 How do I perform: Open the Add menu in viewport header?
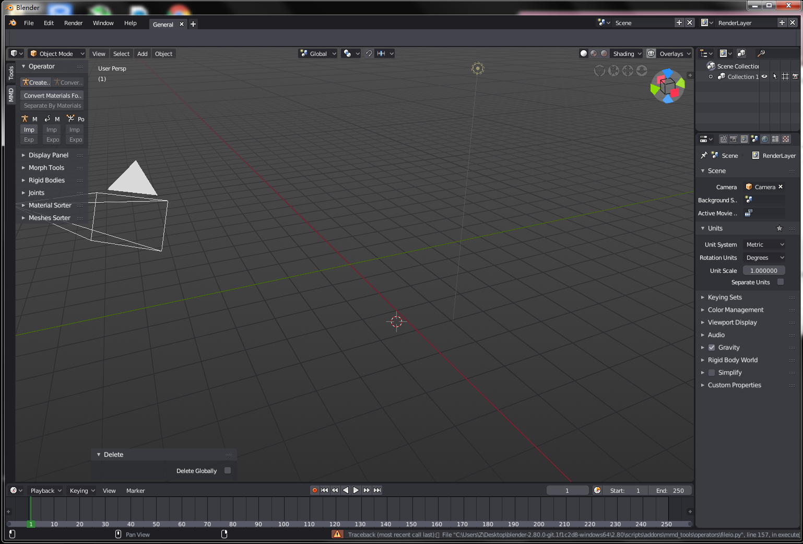[142, 53]
